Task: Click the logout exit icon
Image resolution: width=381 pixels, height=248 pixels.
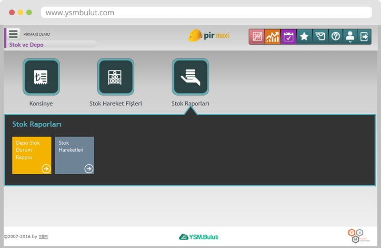Action: coord(364,37)
